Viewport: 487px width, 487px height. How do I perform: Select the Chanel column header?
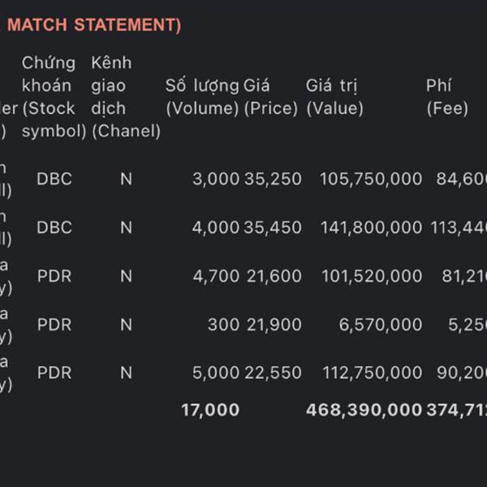pyautogui.click(x=126, y=97)
